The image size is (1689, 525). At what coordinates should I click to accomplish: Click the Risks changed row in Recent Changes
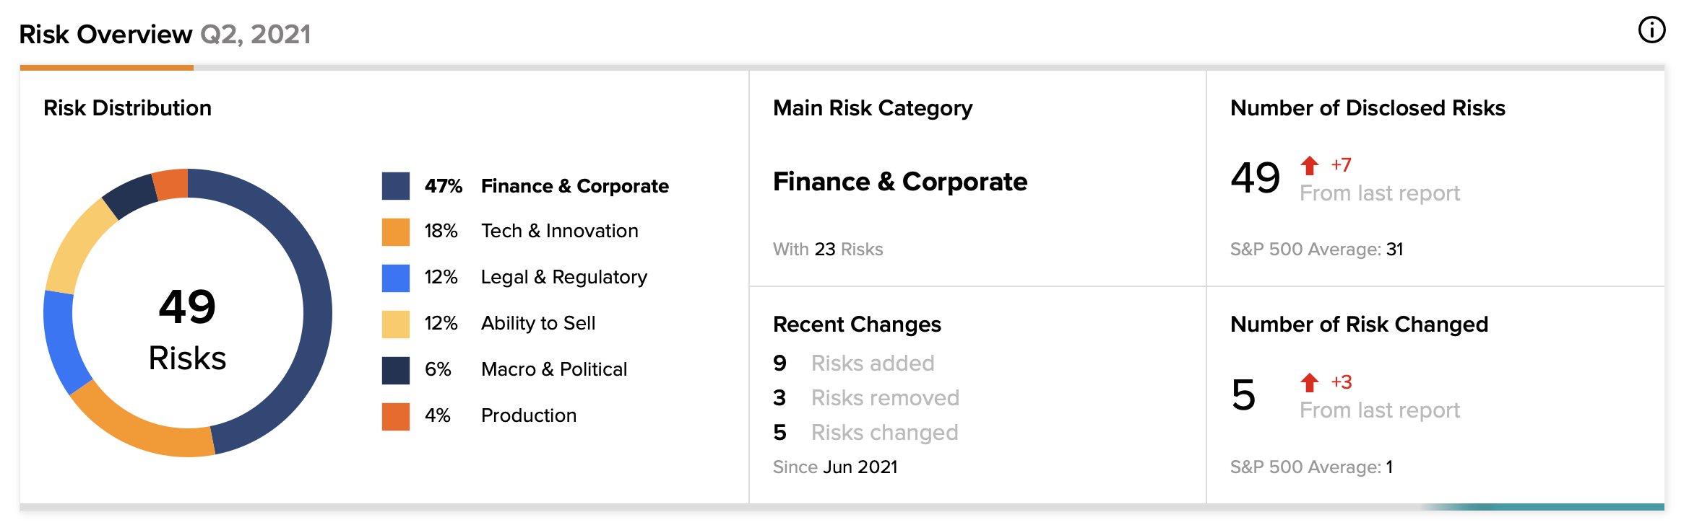[865, 433]
